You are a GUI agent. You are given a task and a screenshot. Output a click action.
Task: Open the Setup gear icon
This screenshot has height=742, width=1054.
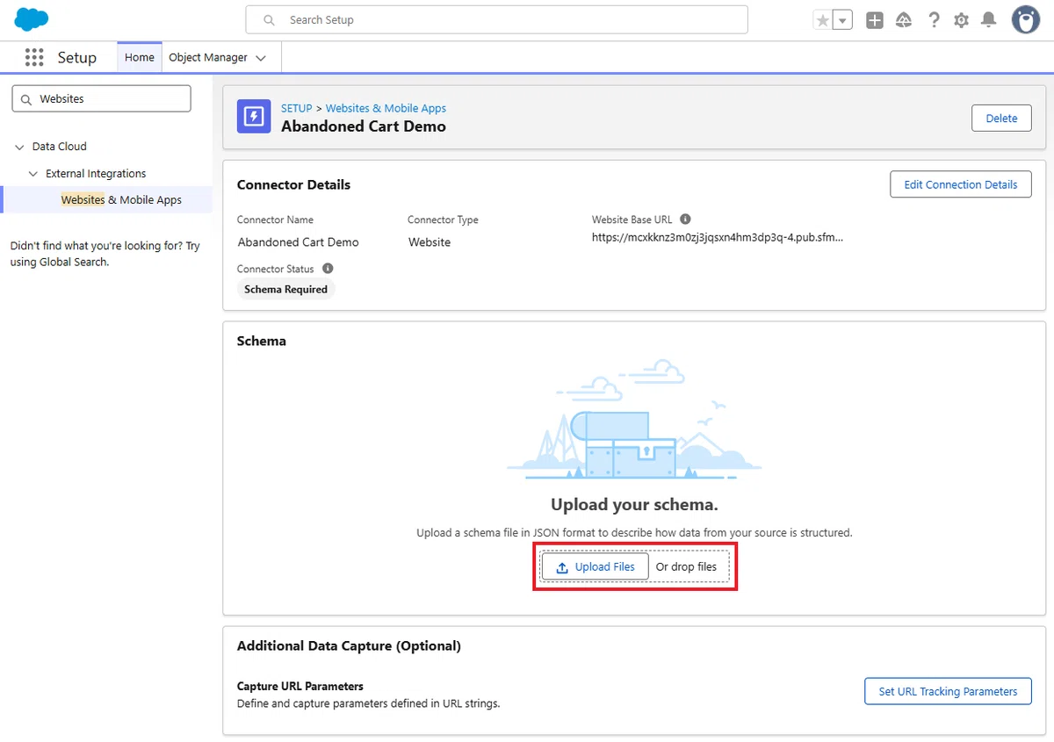[962, 20]
